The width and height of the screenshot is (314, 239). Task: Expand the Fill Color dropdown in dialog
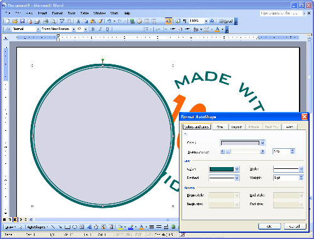point(263,143)
